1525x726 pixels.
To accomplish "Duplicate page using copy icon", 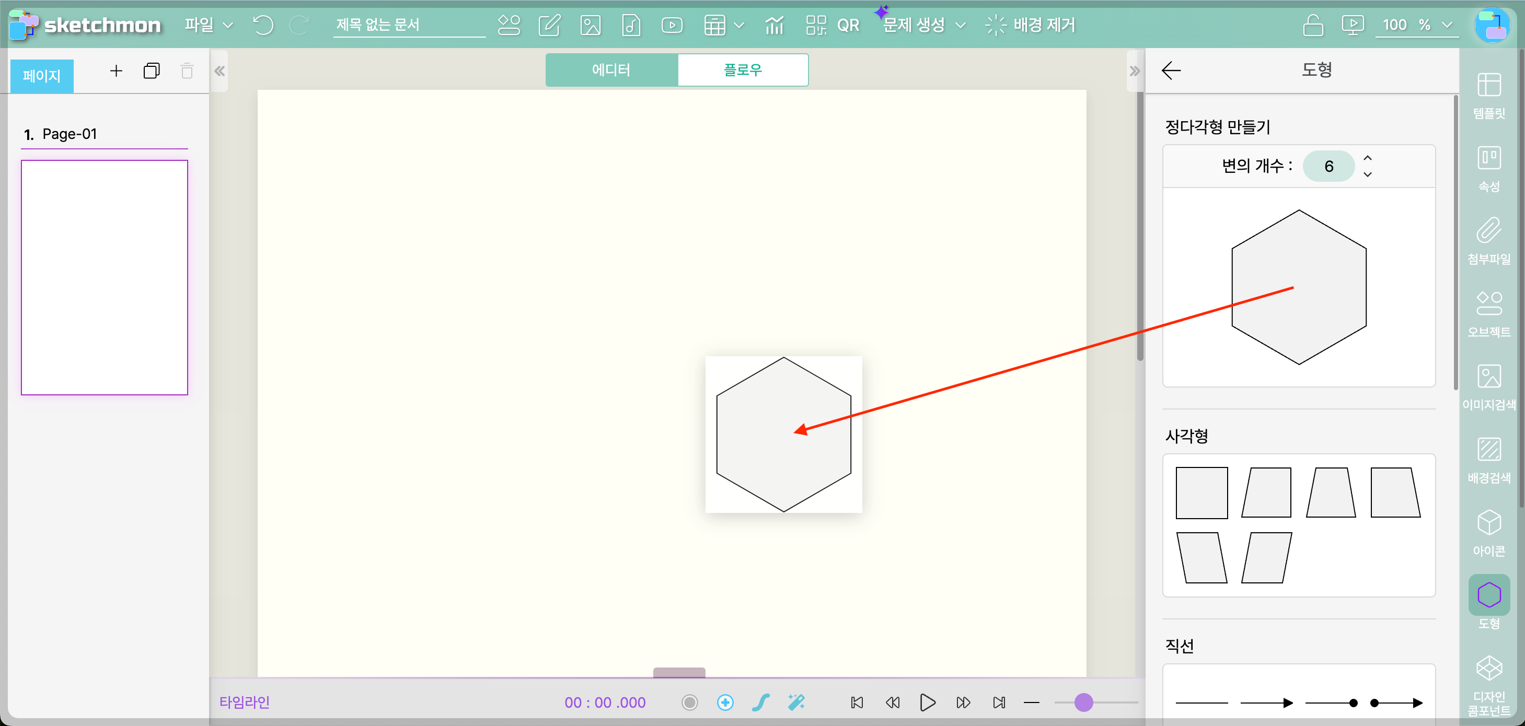I will [152, 71].
